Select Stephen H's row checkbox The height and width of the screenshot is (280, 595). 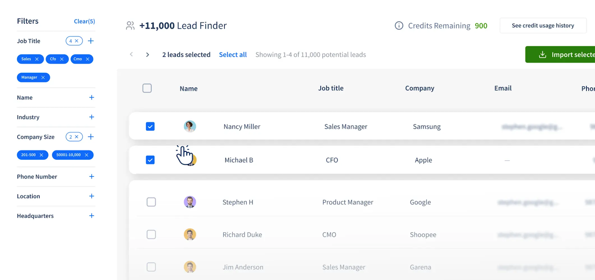tap(151, 202)
